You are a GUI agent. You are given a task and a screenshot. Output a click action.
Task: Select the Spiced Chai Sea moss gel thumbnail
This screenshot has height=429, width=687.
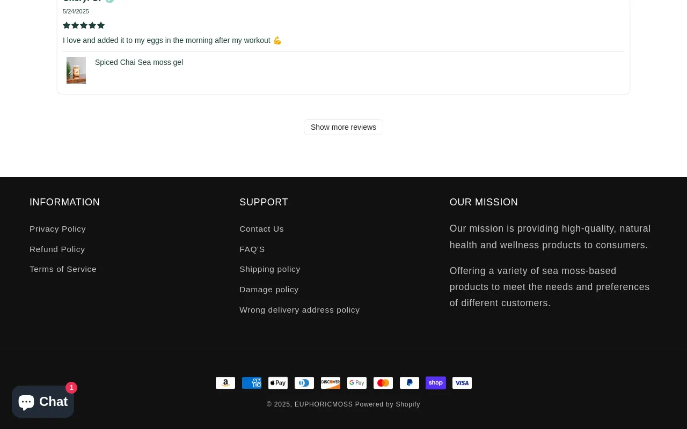[76, 70]
